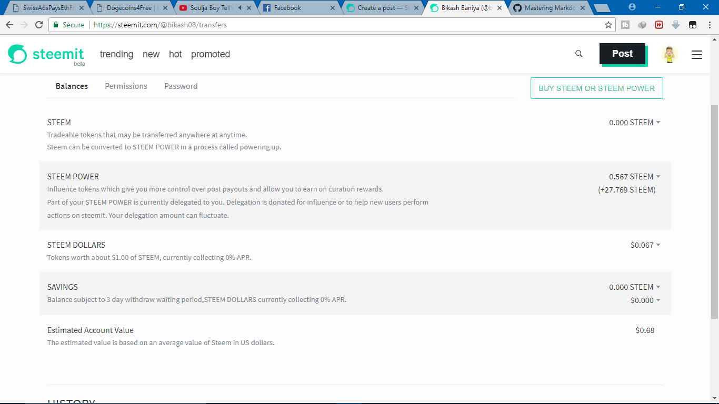Click the (+27.769 STEEM) delegated amount
This screenshot has width=719, height=404.
[x=626, y=190]
